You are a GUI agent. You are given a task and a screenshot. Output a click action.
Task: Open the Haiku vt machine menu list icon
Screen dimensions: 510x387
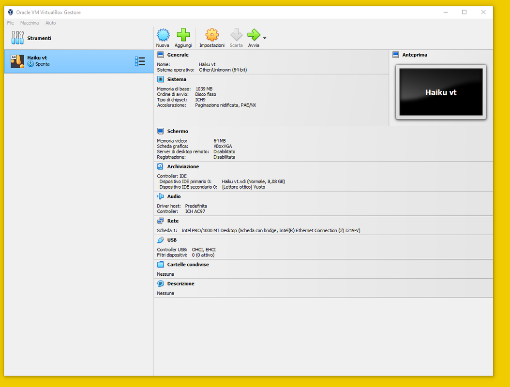[140, 61]
